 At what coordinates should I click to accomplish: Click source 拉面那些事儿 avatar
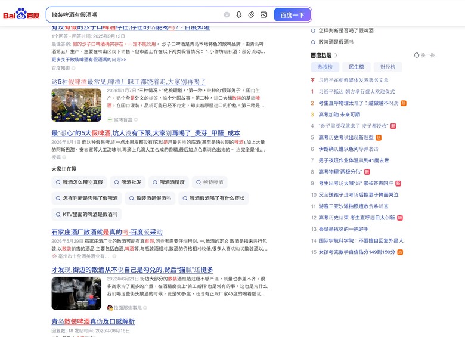110,308
